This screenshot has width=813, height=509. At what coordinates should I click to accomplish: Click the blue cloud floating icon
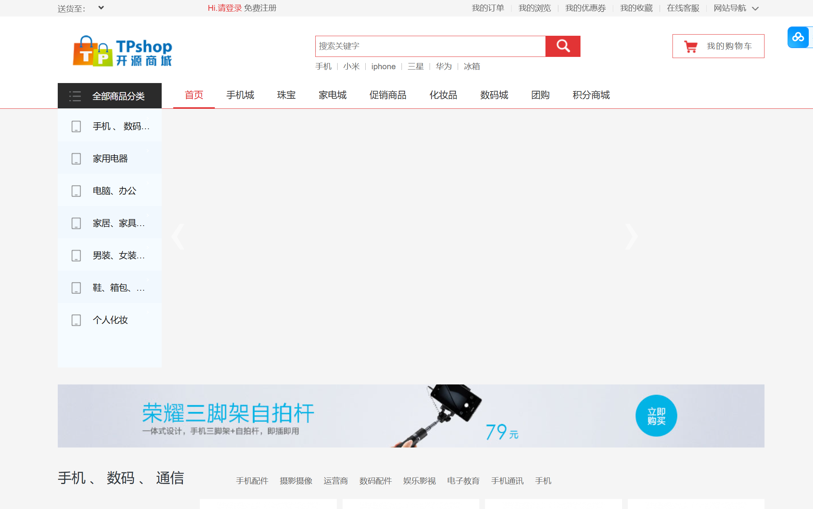(798, 37)
